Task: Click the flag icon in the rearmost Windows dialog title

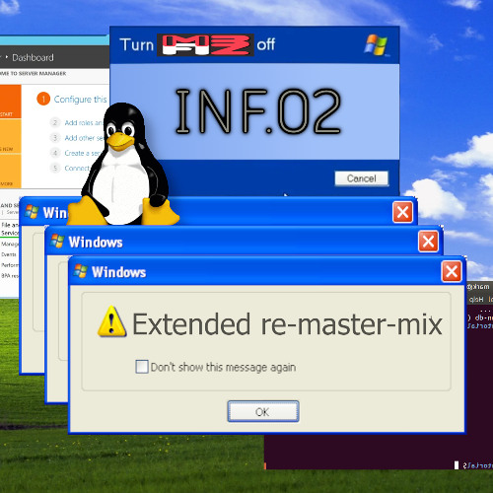Action: [x=32, y=212]
